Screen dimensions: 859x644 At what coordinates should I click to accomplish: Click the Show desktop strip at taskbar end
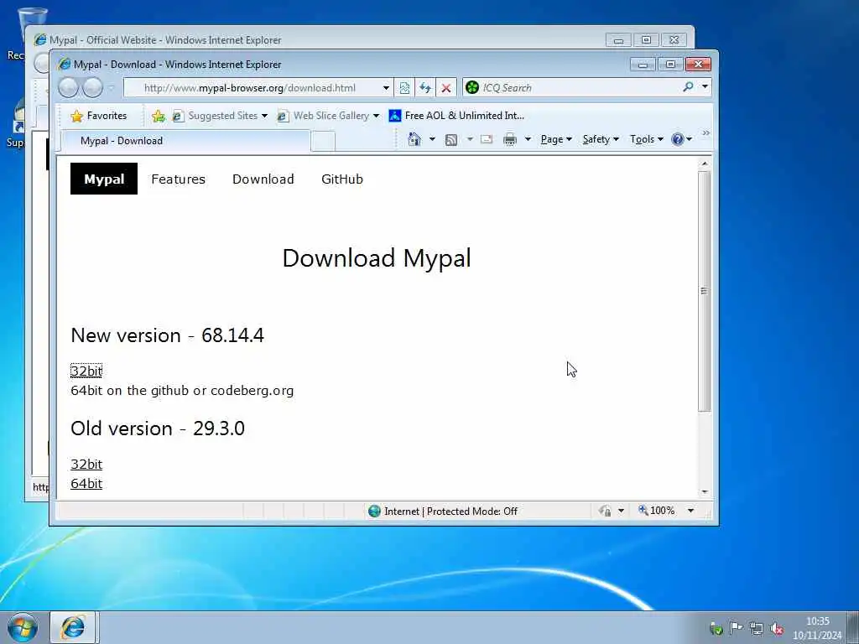[855, 627]
